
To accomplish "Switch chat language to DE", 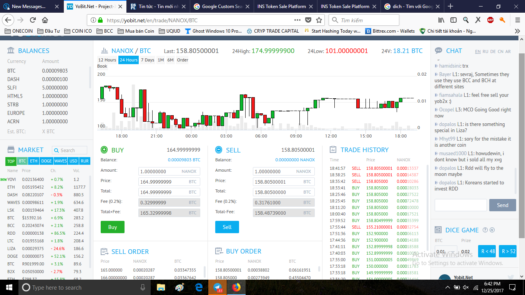I will 493,51.
